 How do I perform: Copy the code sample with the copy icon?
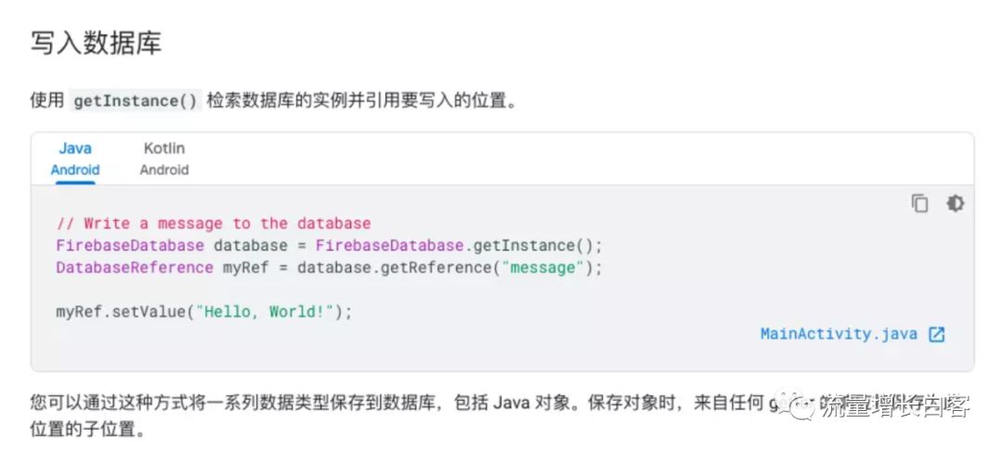[x=919, y=203]
